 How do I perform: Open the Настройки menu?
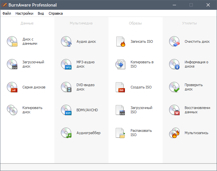click(x=24, y=13)
